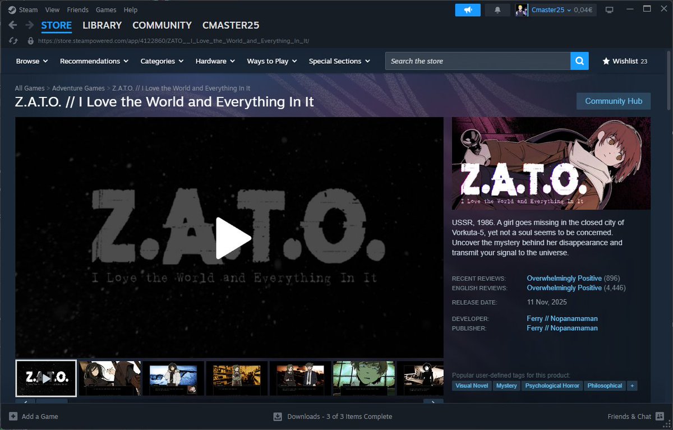Select the Visual Novel tag

pos(472,386)
